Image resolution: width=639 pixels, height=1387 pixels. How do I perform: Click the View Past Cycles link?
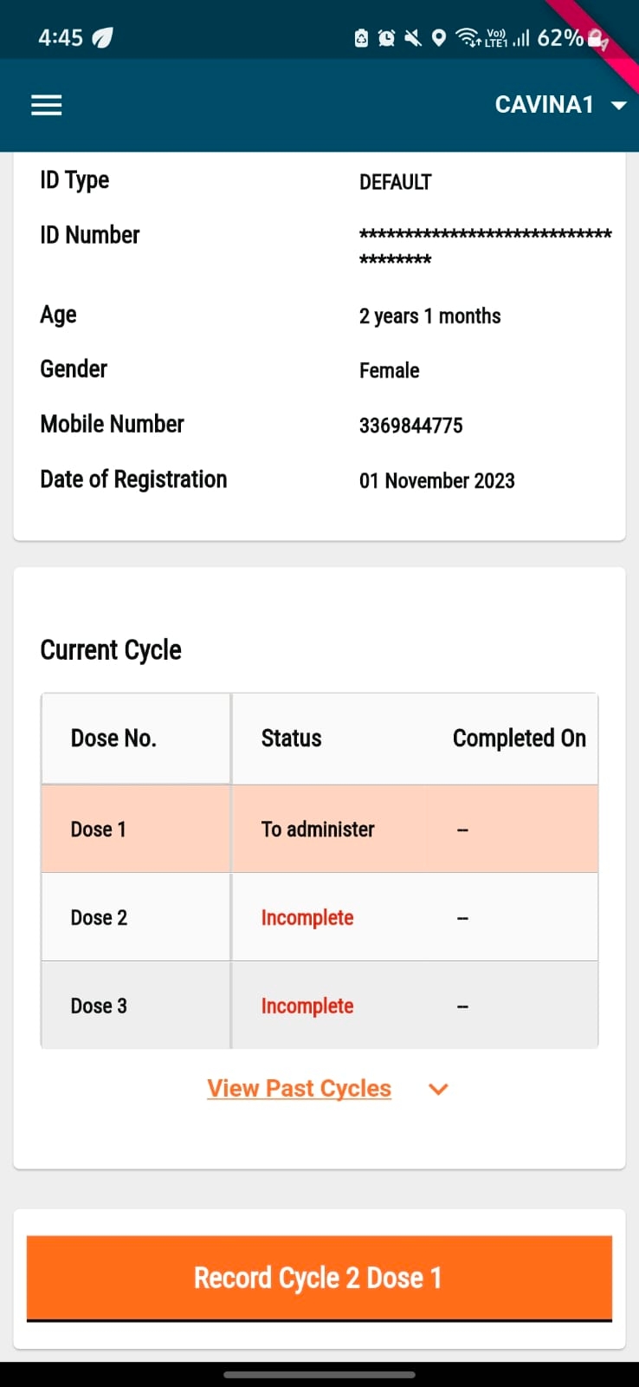click(x=299, y=1089)
